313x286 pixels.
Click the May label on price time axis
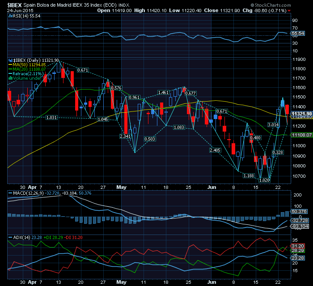tap(121, 187)
